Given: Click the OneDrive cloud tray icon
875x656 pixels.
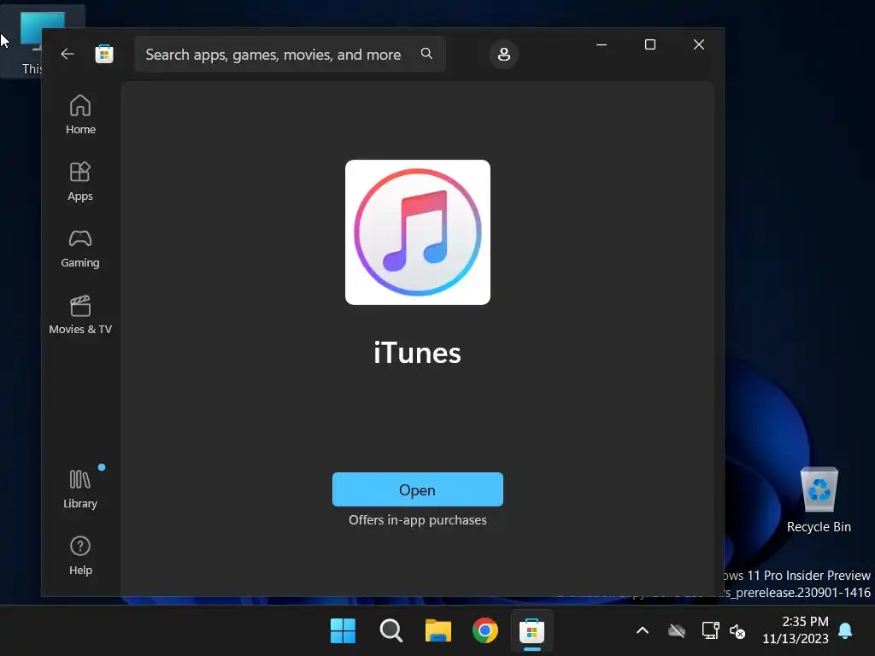Looking at the screenshot, I should point(677,631).
